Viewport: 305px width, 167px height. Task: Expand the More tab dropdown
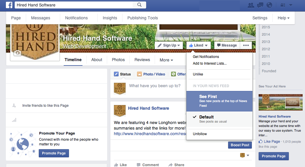coord(166,60)
